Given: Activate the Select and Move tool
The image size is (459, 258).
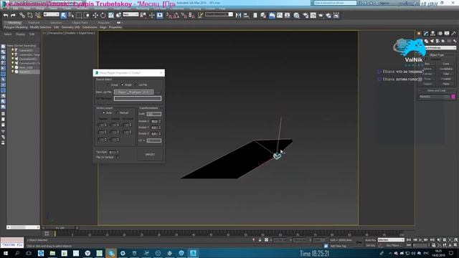Looking at the screenshot, I should [x=95, y=15].
